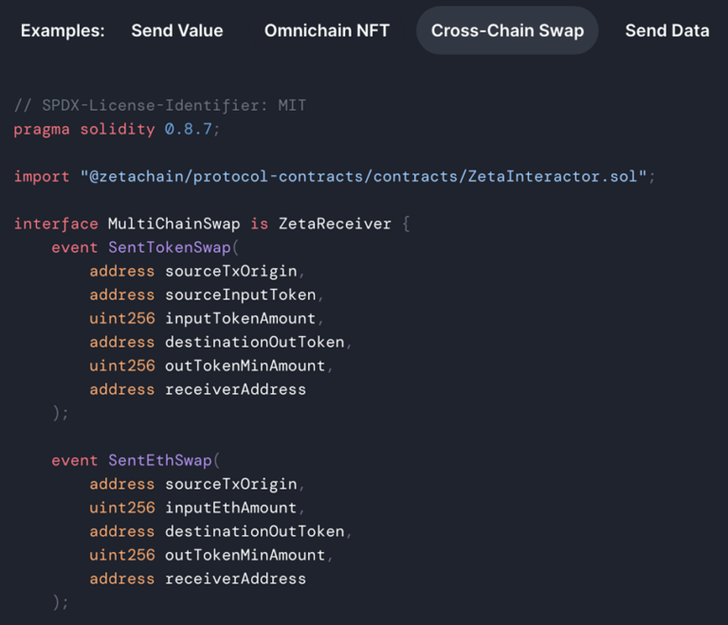Click receiverAddress in the SentEthSwap event

point(235,579)
